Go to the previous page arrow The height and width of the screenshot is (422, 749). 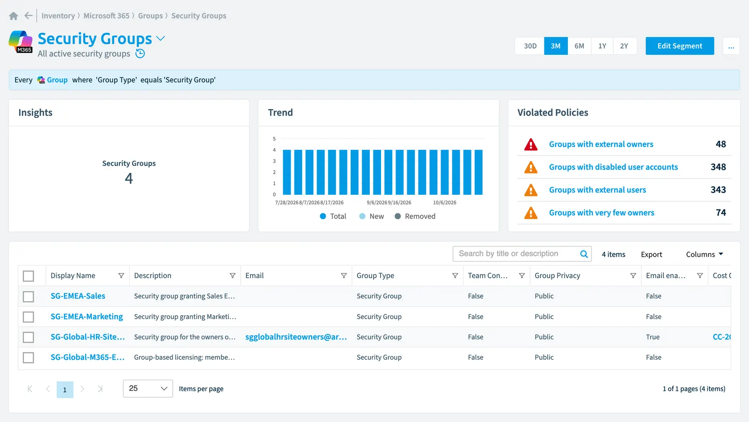[48, 389]
